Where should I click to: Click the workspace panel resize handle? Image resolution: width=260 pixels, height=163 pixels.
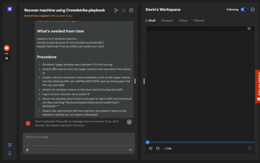(x=144, y=81)
